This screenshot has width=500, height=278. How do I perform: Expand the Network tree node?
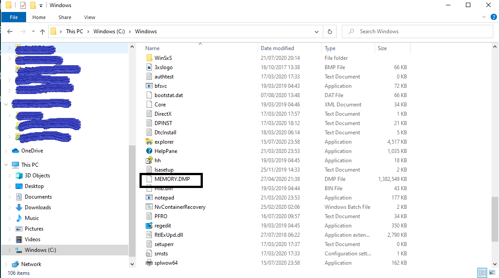point(6,264)
